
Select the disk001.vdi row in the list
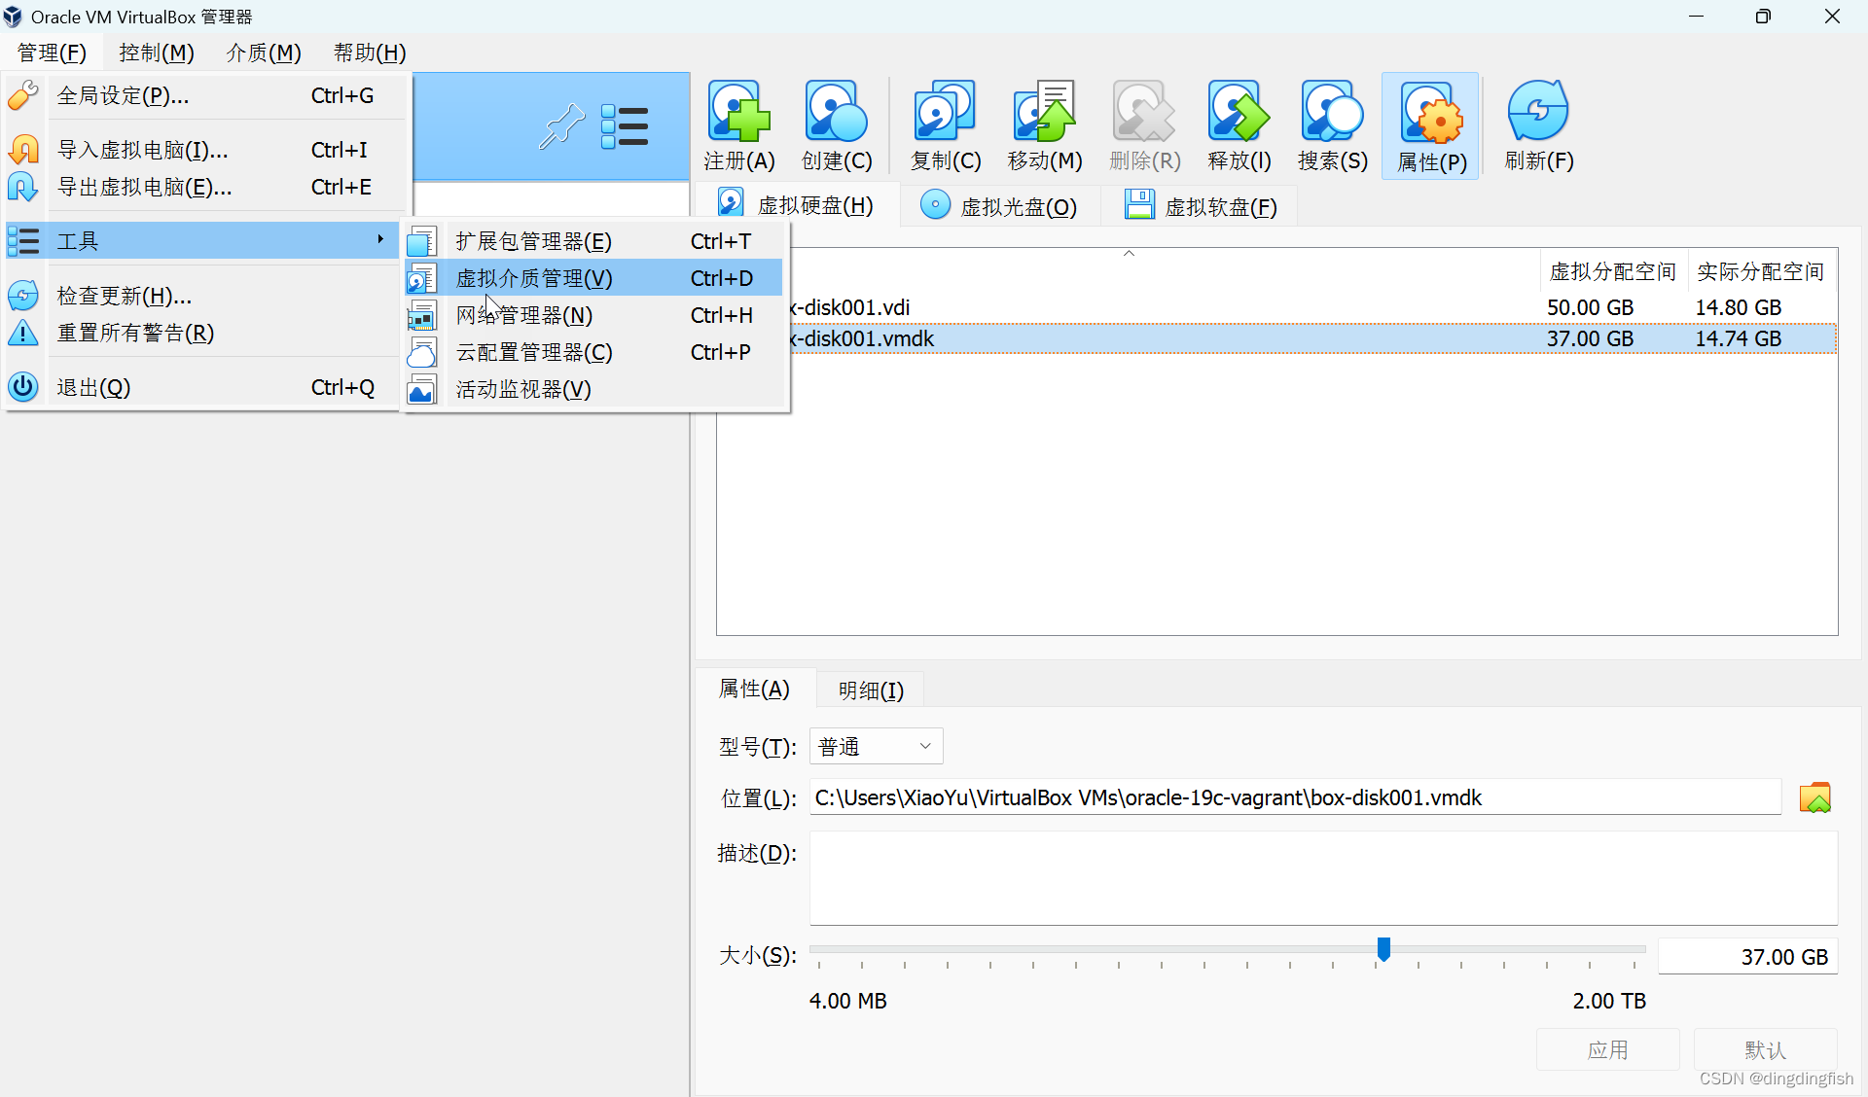click(1276, 307)
